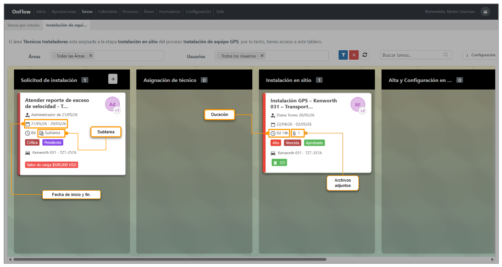This screenshot has height=267, width=502.
Task: Click the paperclip attachments icon on Instalación GPS card
Action: [x=294, y=133]
